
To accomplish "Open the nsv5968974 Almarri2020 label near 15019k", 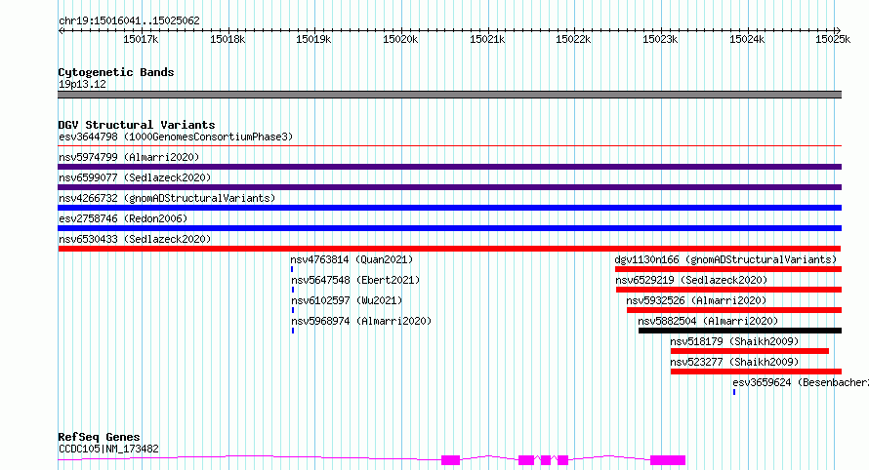I will pyautogui.click(x=361, y=321).
